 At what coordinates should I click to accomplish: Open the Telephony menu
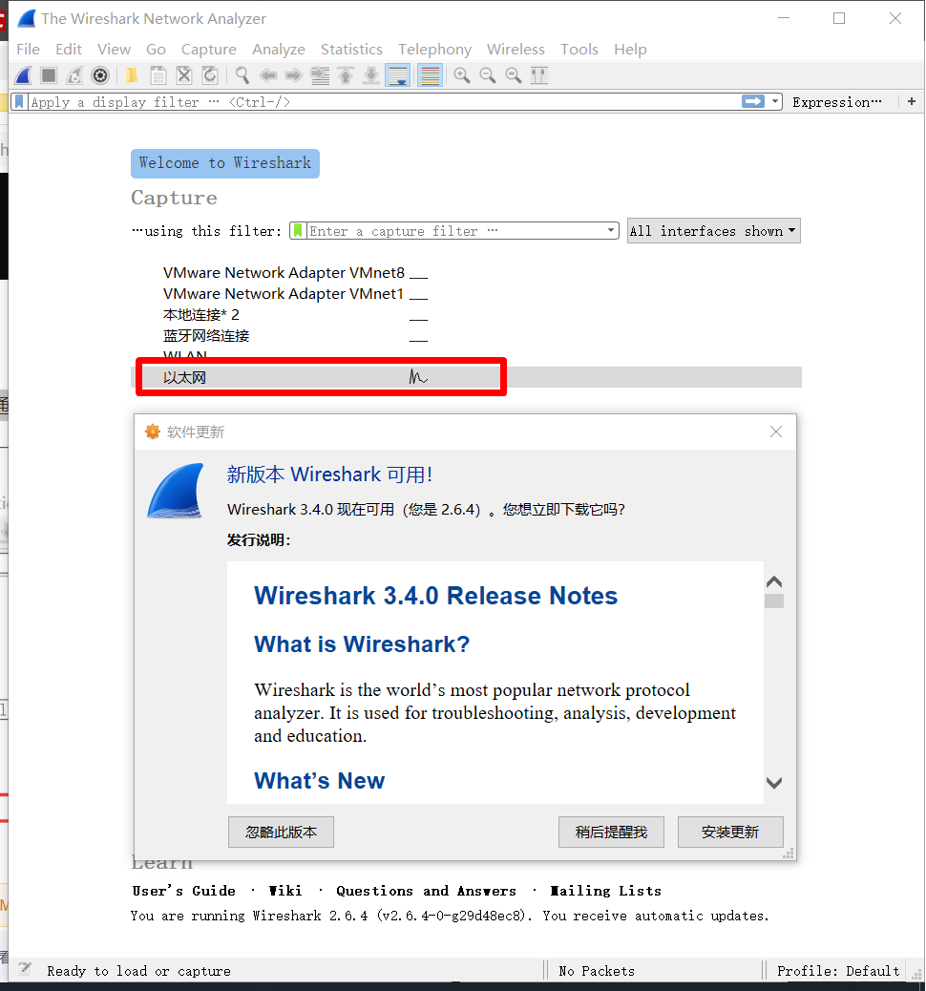click(x=435, y=50)
